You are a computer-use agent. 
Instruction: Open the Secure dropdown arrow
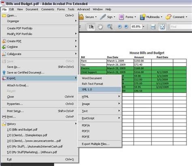tap(96, 17)
